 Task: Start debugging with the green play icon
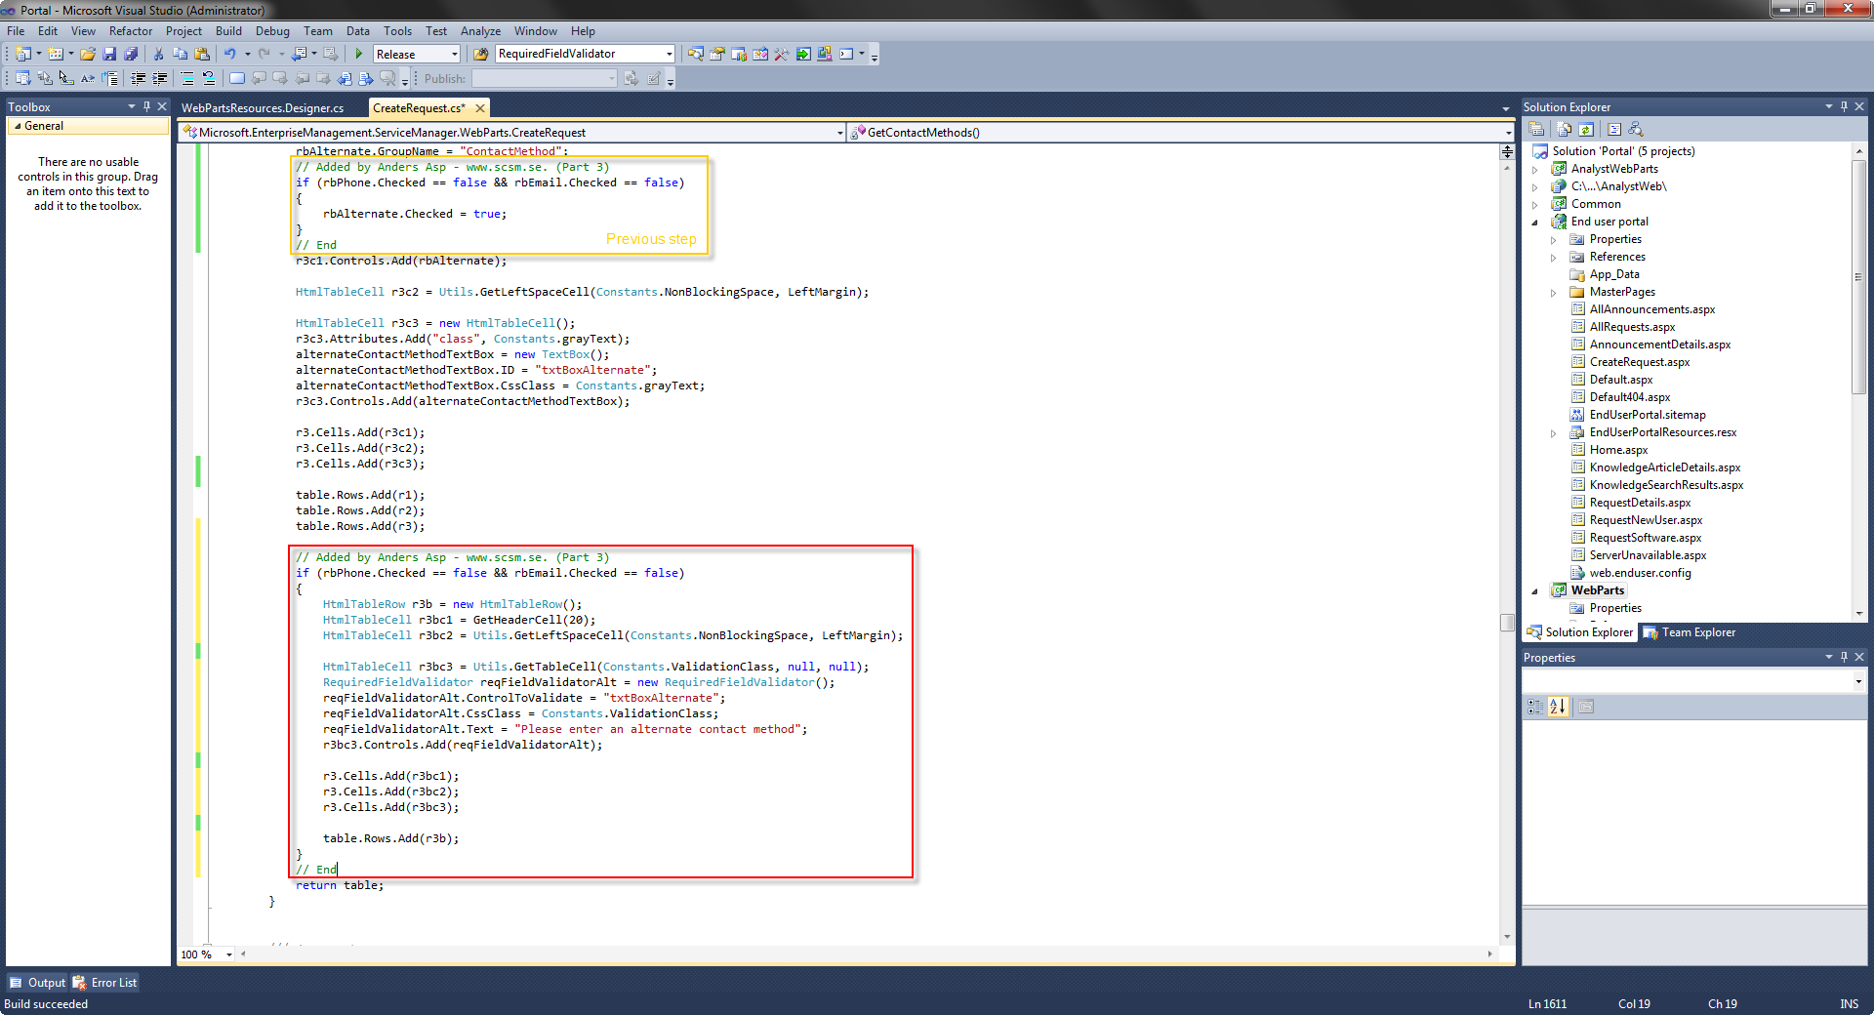(x=359, y=54)
